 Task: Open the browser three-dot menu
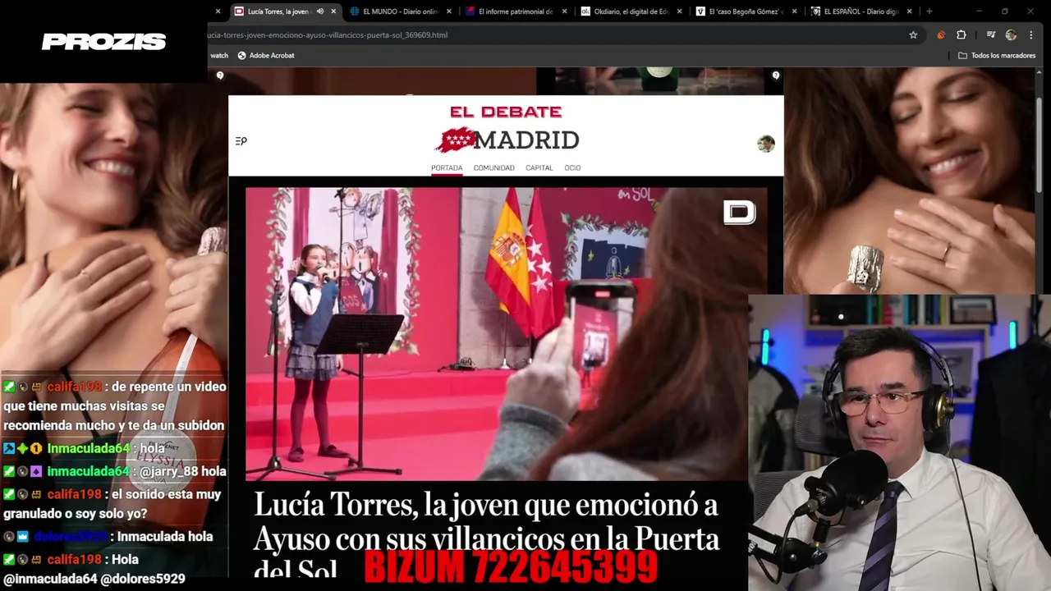click(1031, 35)
